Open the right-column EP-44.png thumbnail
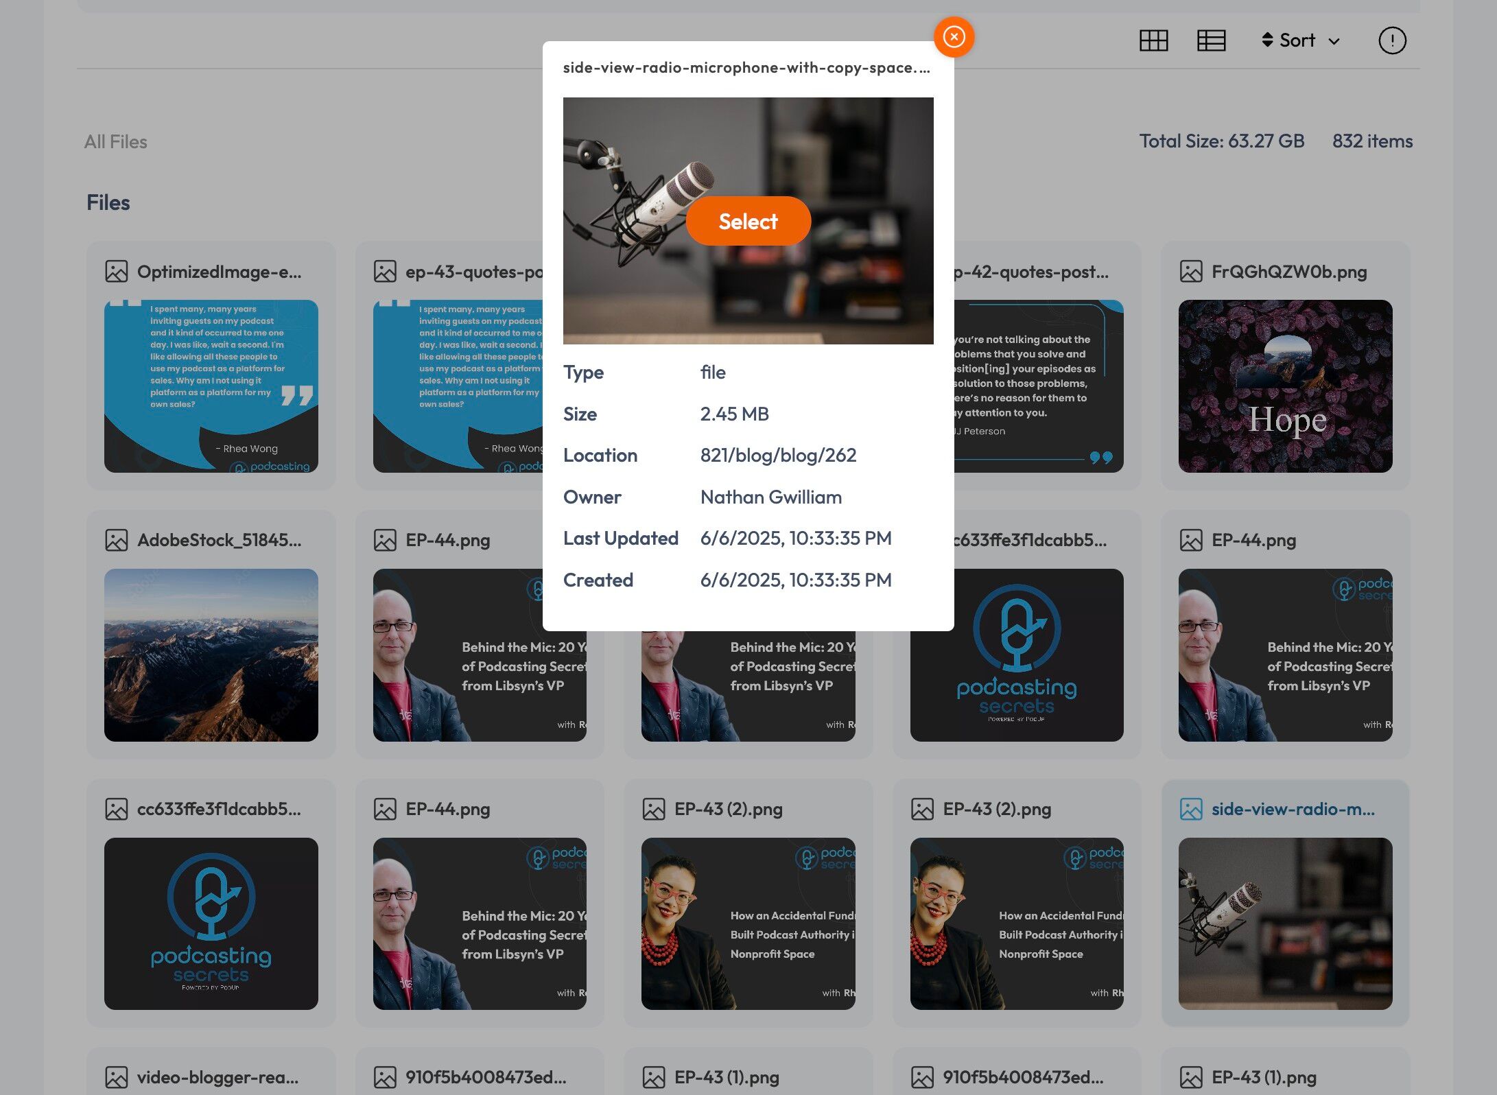Screen dimensions: 1497x1095 [1285, 655]
